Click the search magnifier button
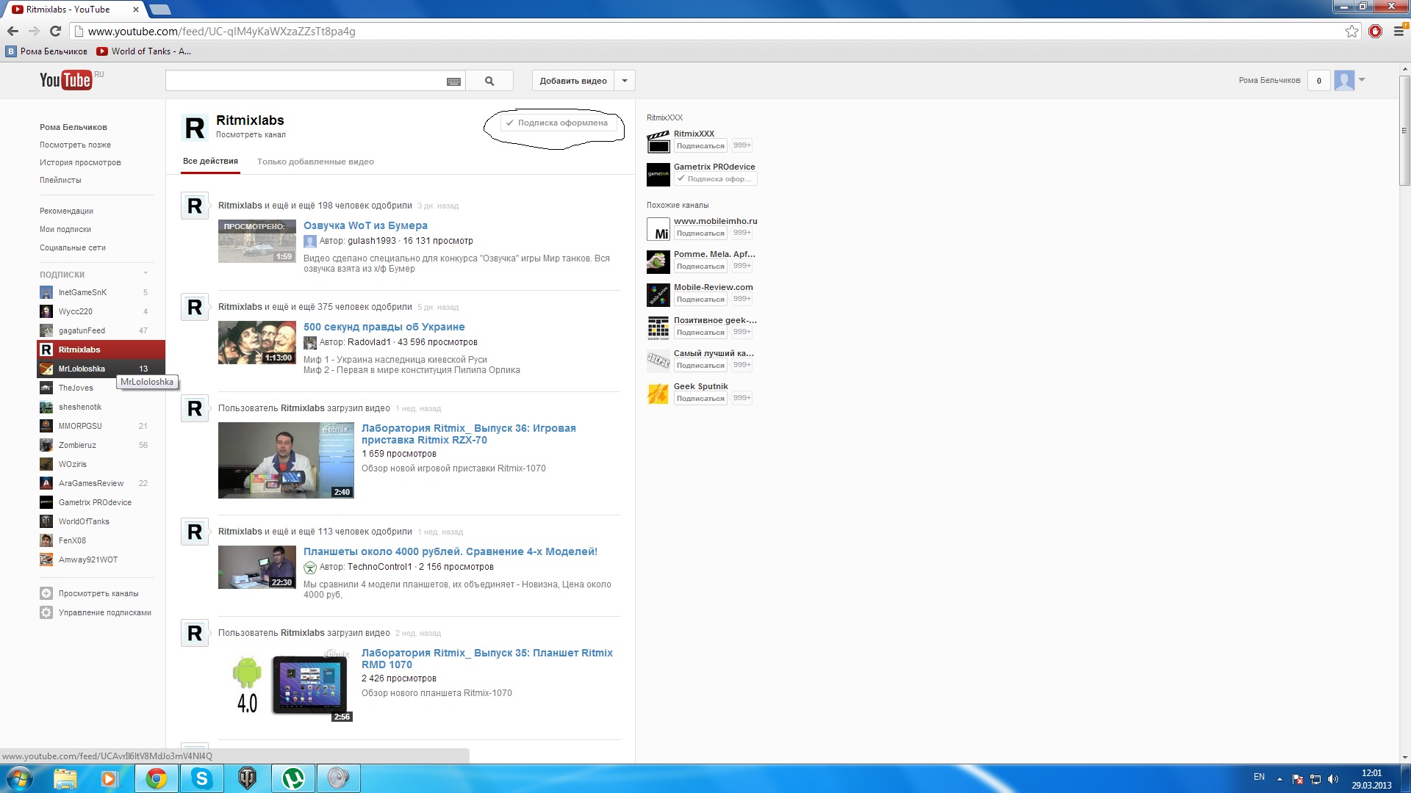1411x793 pixels. (489, 81)
